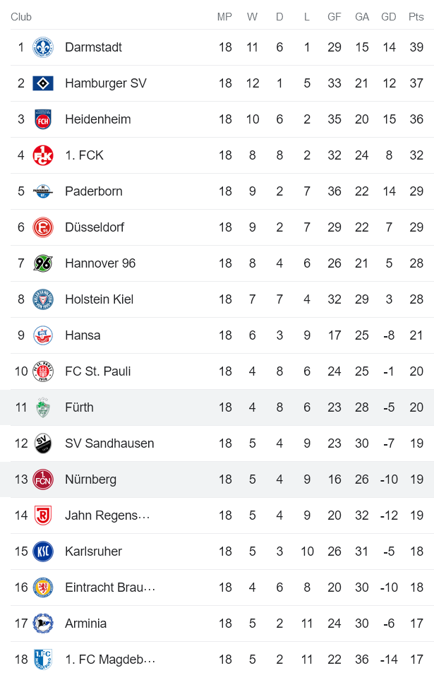
Task: Click the Hamburger SV diamond logo
Action: [44, 83]
